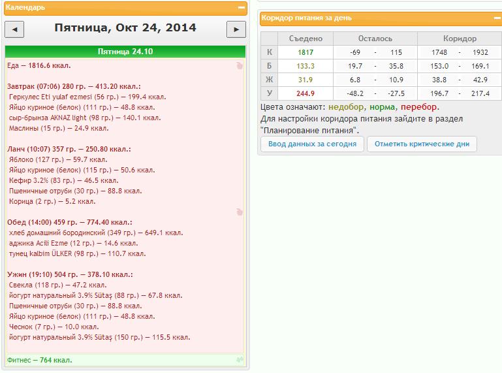Click the Чеснок (7 гр.) entry

click(x=54, y=327)
